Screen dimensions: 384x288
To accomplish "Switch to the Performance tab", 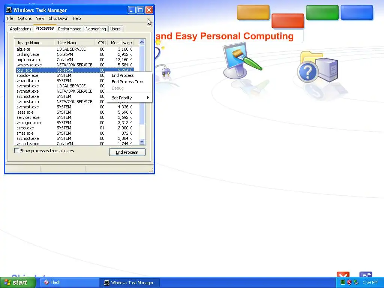I will 69,29.
